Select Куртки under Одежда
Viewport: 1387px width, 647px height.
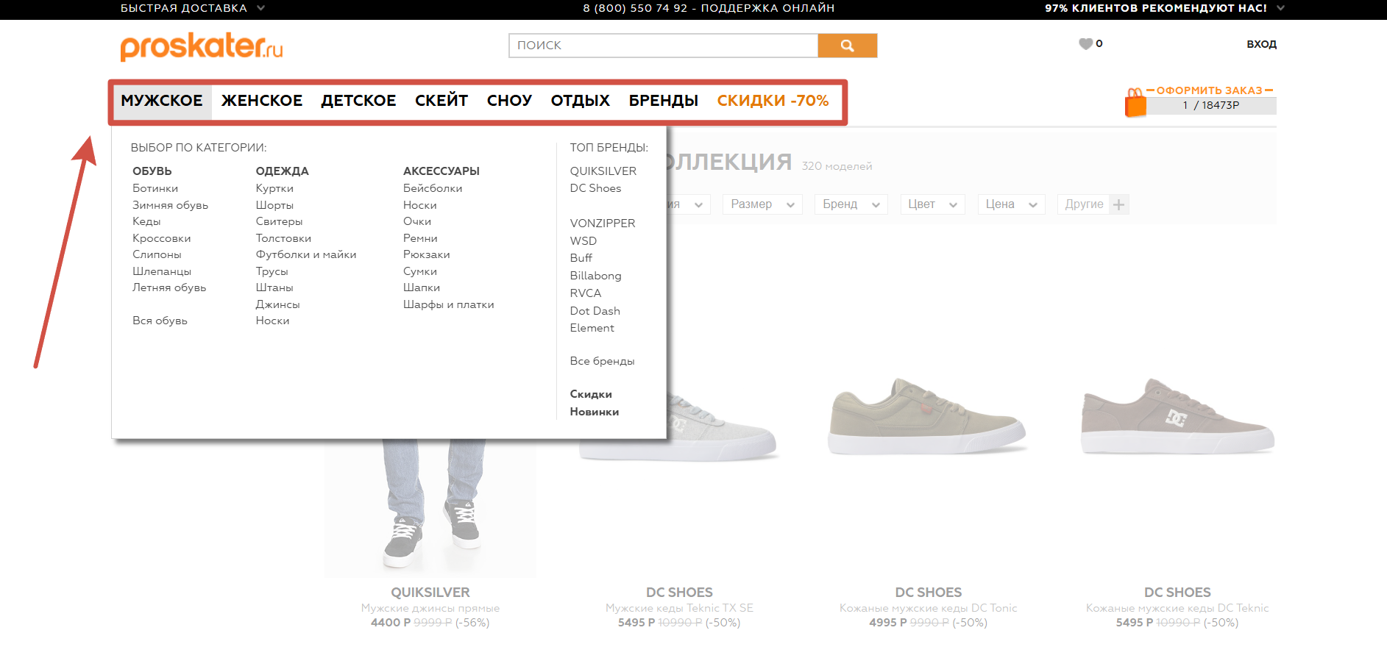click(x=274, y=188)
